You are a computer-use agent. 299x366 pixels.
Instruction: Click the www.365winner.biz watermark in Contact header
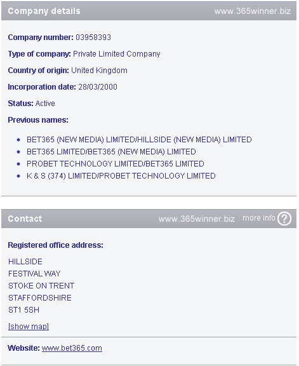(197, 219)
